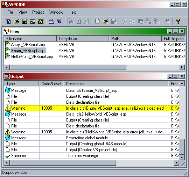Click the Files horizontal scrollbar right arrow

[182, 67]
